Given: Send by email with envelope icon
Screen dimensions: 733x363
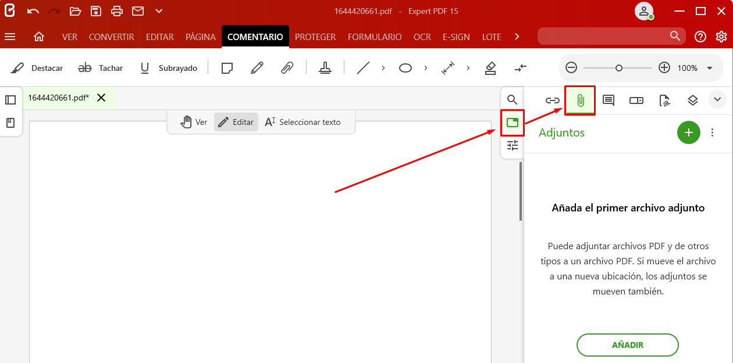Looking at the screenshot, I should 137,10.
